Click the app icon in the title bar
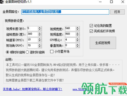 tap(2, 2)
